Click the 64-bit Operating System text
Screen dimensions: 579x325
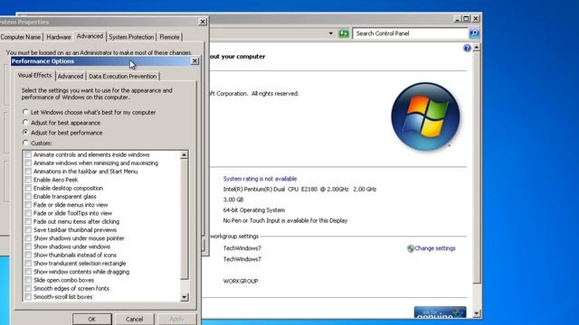click(x=254, y=210)
